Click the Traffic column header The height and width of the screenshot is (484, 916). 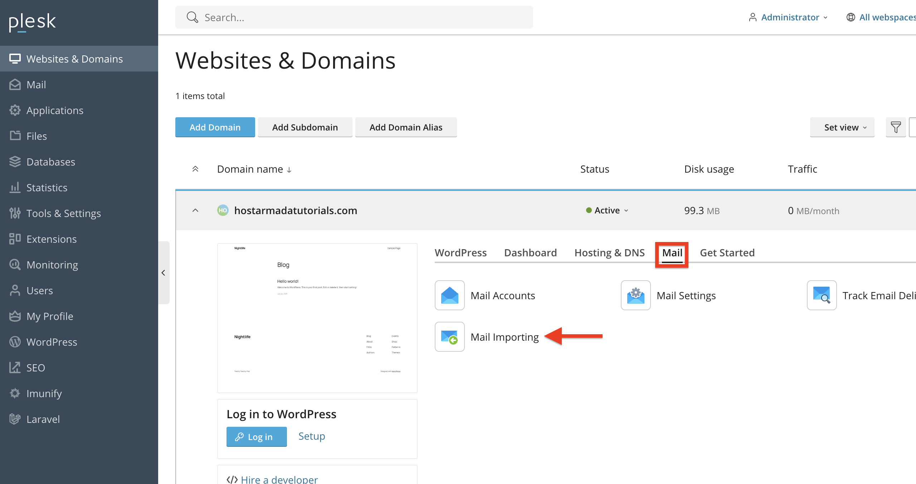point(803,169)
